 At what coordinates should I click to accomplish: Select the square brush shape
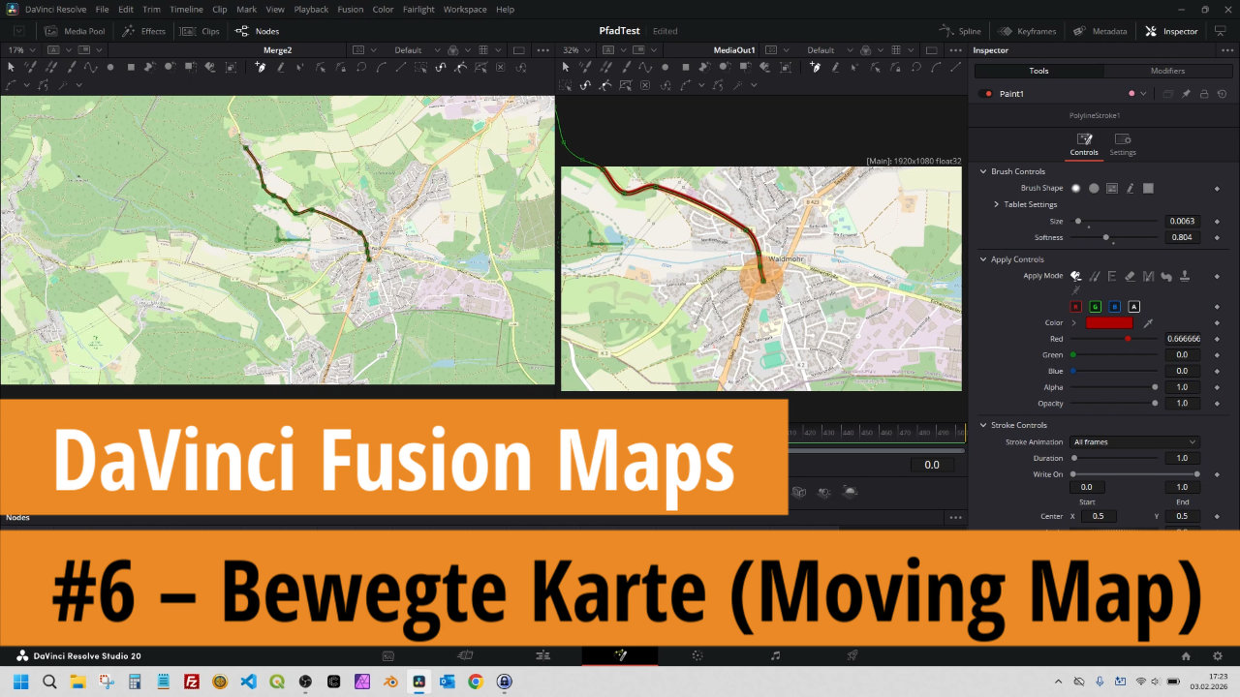click(x=1148, y=188)
